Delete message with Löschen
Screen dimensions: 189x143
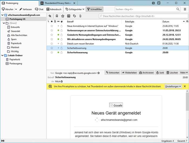(172, 73)
